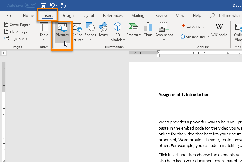Viewport: 242px width, 162px height.
Task: Open the File tab
Action: coord(9,15)
